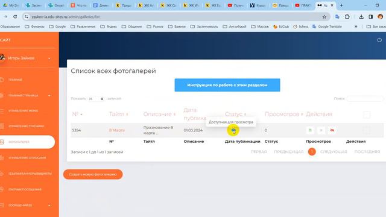
Task: Show more bookmarks via the chevron
Action: pos(356,27)
